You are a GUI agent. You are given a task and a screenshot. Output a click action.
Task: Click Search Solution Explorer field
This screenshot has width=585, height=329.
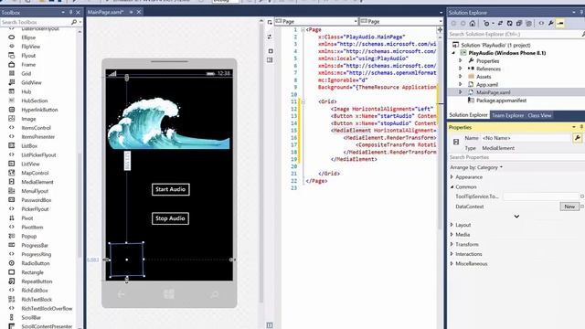pyautogui.click(x=514, y=35)
